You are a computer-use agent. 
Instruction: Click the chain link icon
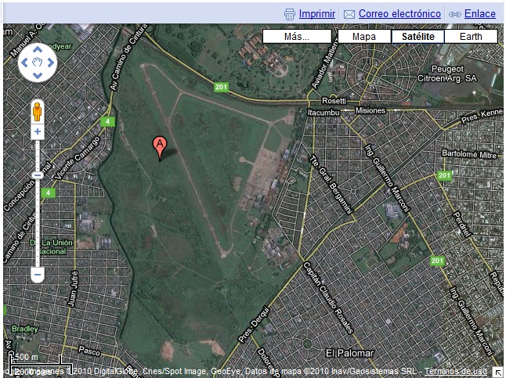454,15
